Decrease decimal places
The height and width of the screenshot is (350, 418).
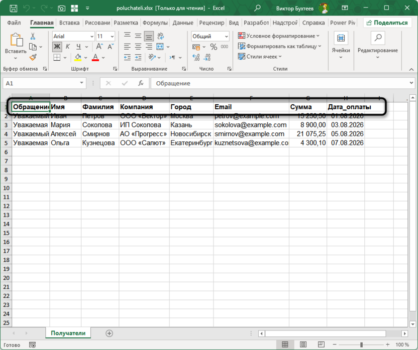click(x=207, y=57)
